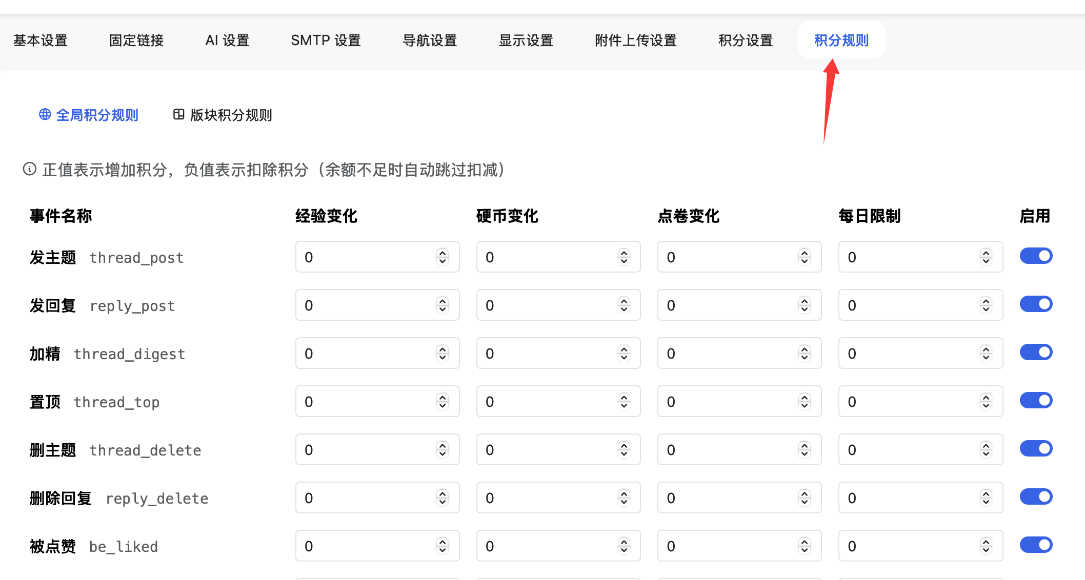Focus the 硬币变化 field for 删主题
1085x580 pixels.
[558, 449]
